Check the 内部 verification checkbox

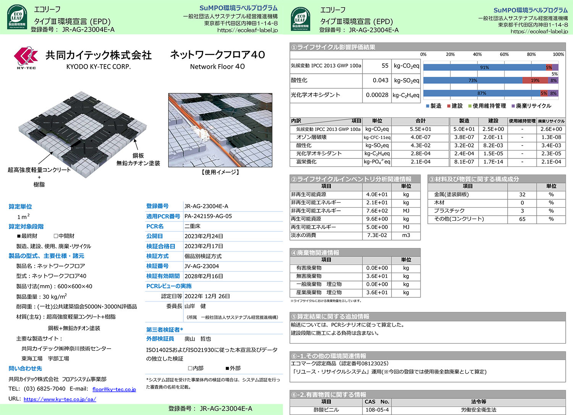point(190,368)
